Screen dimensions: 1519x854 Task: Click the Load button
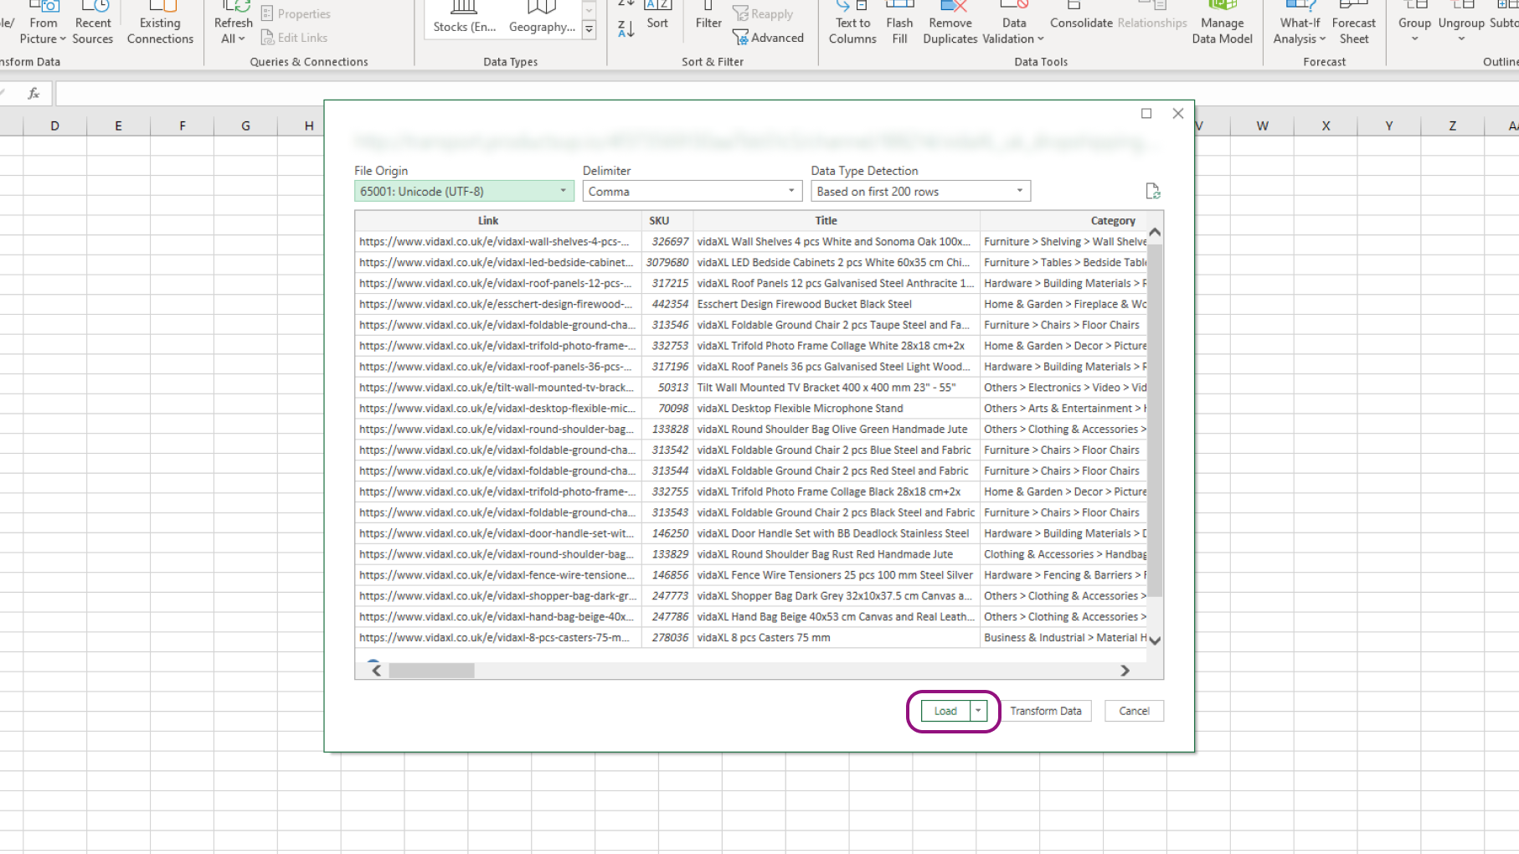(945, 711)
